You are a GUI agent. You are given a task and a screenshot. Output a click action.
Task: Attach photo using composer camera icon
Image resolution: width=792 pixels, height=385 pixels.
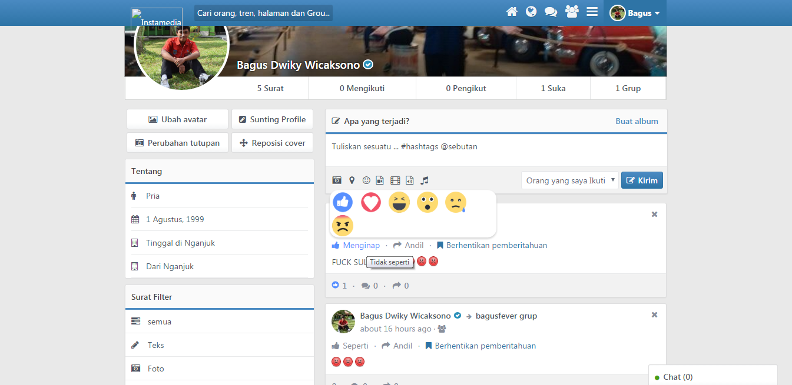(x=337, y=180)
